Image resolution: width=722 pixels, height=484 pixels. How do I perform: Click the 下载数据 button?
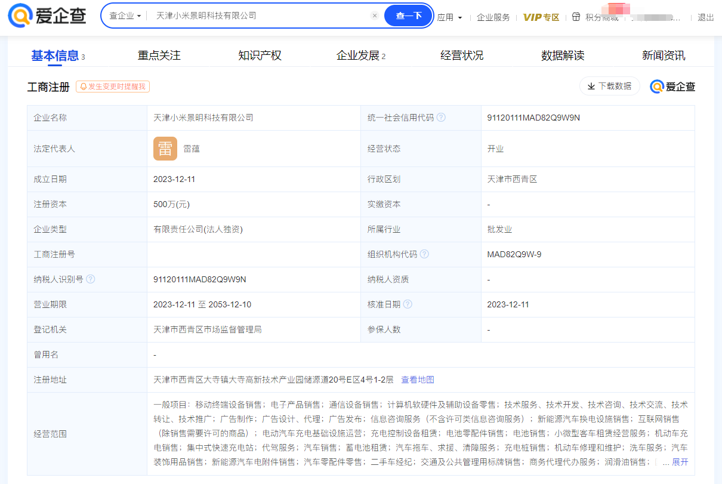point(610,86)
